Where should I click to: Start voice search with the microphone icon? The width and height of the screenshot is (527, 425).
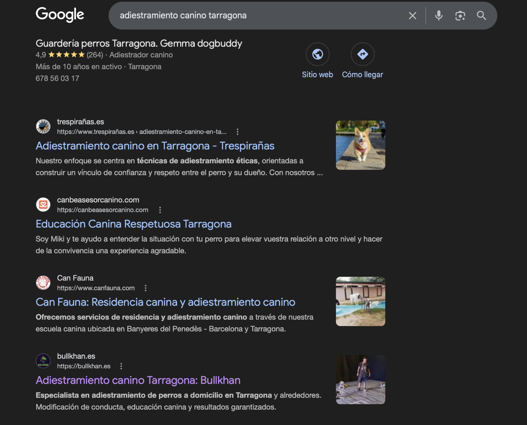[438, 15]
